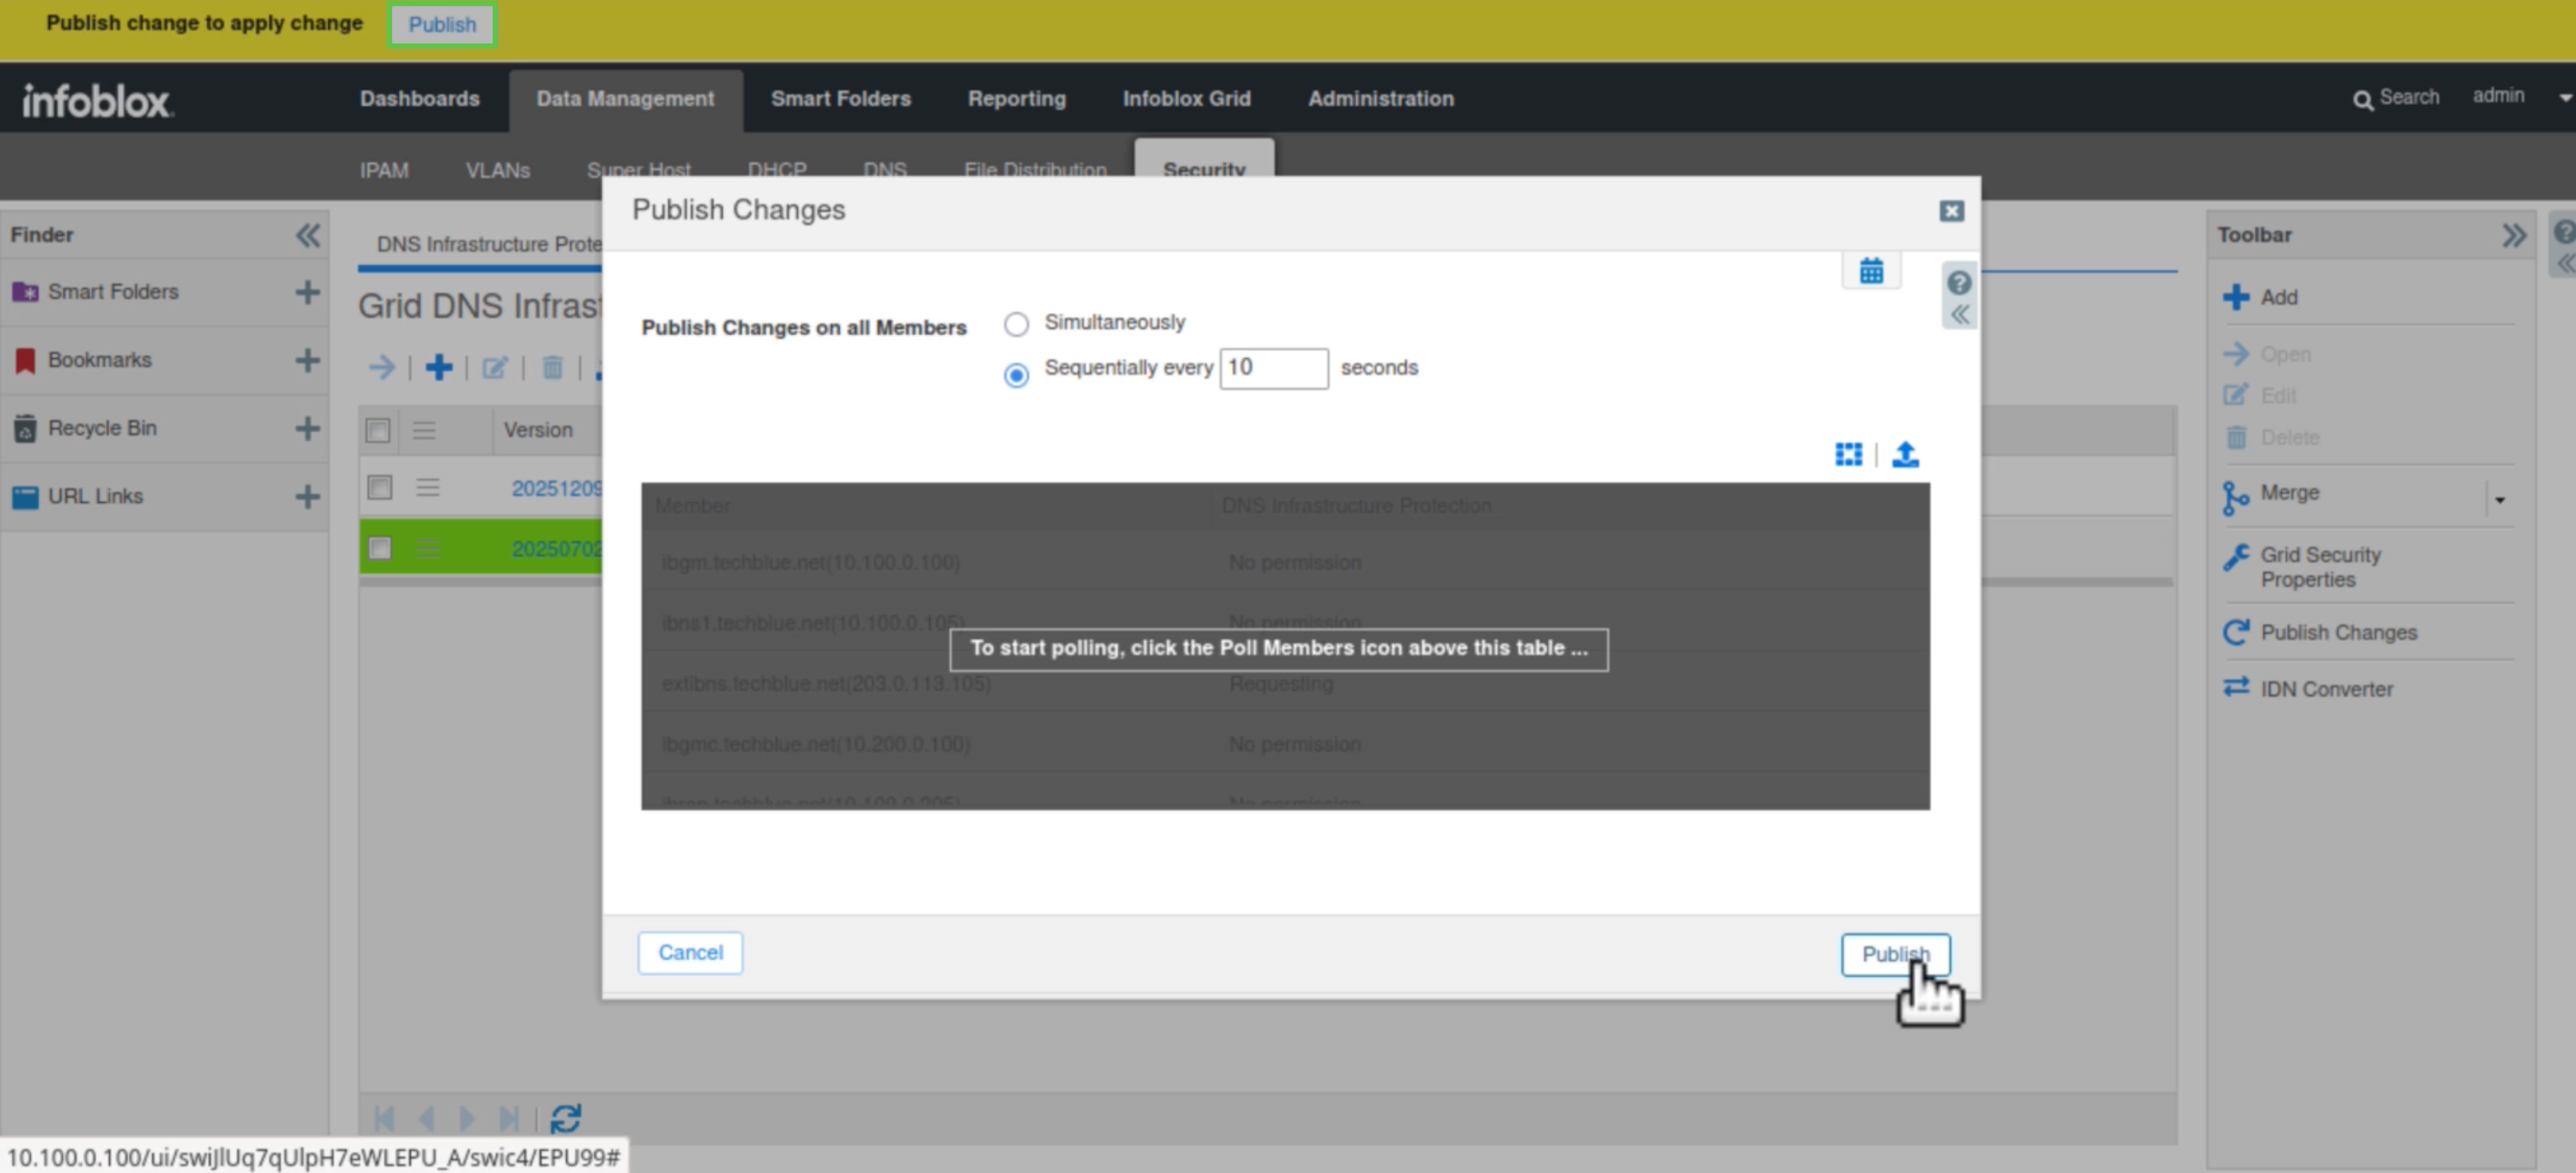2576x1173 pixels.
Task: Click the Merge branch icon in Toolbar
Action: pyautogui.click(x=2235, y=497)
